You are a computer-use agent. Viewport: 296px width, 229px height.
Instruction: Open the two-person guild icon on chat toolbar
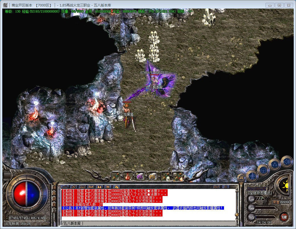[99, 187]
